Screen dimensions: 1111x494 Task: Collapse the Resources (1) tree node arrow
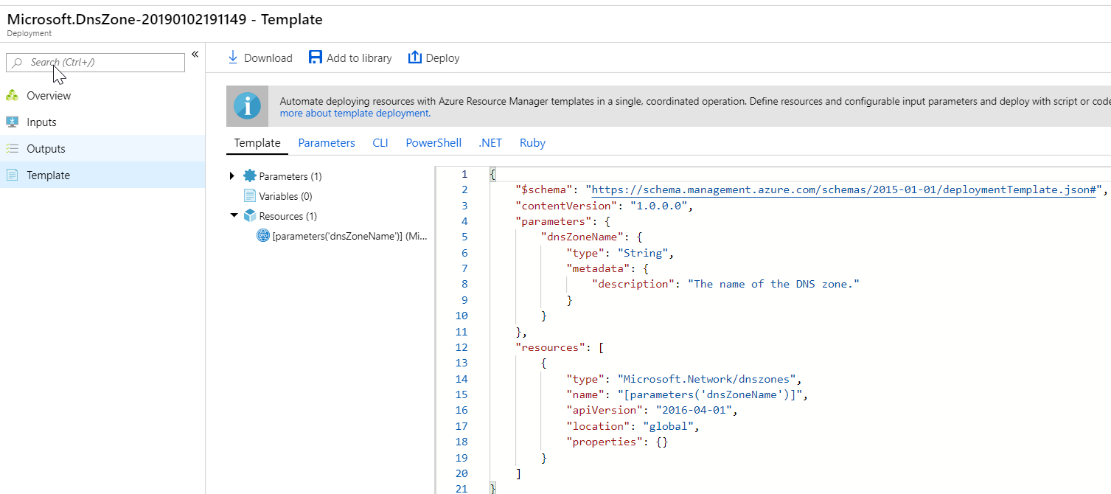click(x=234, y=216)
